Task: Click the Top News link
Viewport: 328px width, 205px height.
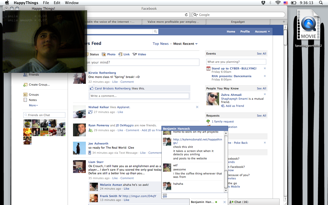Action: [x=160, y=44]
